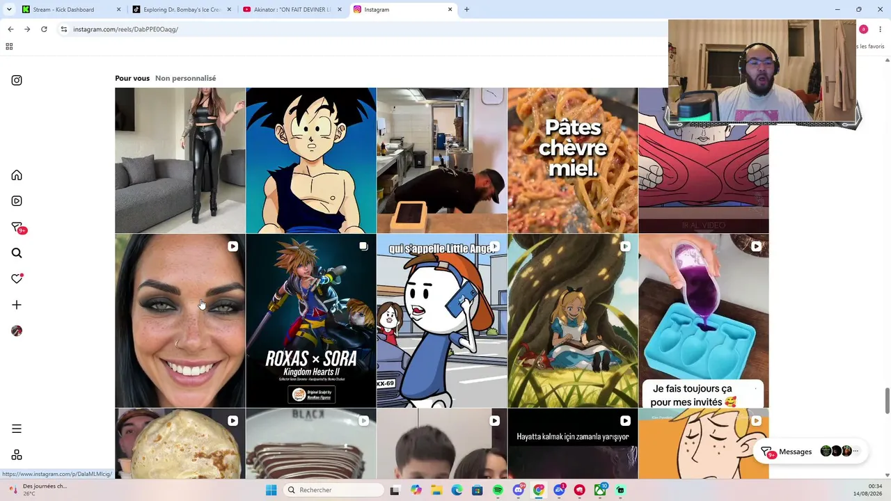Open direct messages icon in sidebar
The image size is (891, 501).
click(x=17, y=228)
